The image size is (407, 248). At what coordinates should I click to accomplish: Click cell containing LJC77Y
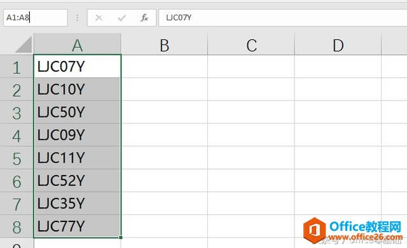77,226
